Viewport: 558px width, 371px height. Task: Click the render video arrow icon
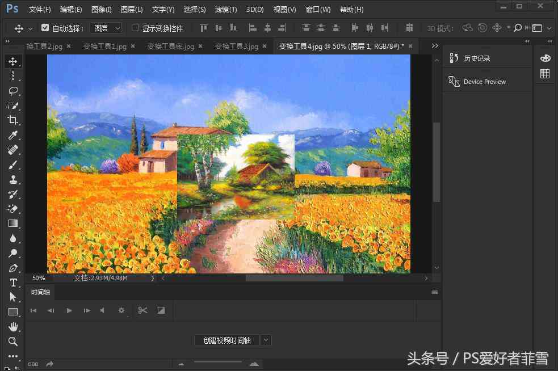(x=50, y=364)
